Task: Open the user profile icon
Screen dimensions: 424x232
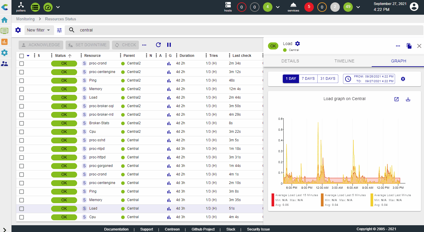Action: (x=414, y=7)
